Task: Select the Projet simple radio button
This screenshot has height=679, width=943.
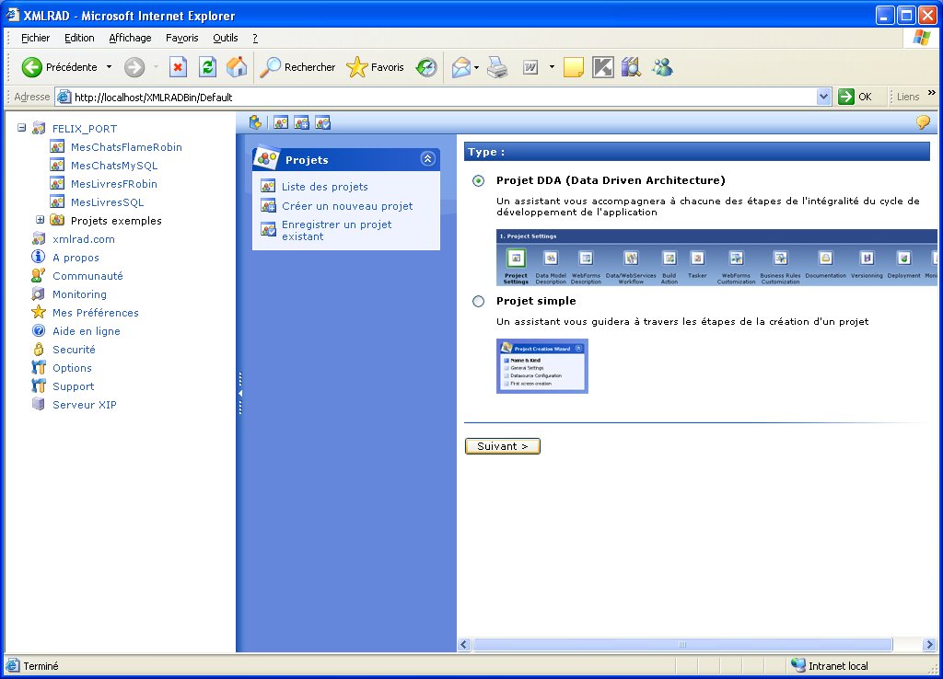Action: [x=478, y=301]
